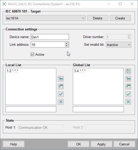This screenshot has height=150, width=138.
Task: Uncheck the Active checkbox
Action: click(x=32, y=54)
